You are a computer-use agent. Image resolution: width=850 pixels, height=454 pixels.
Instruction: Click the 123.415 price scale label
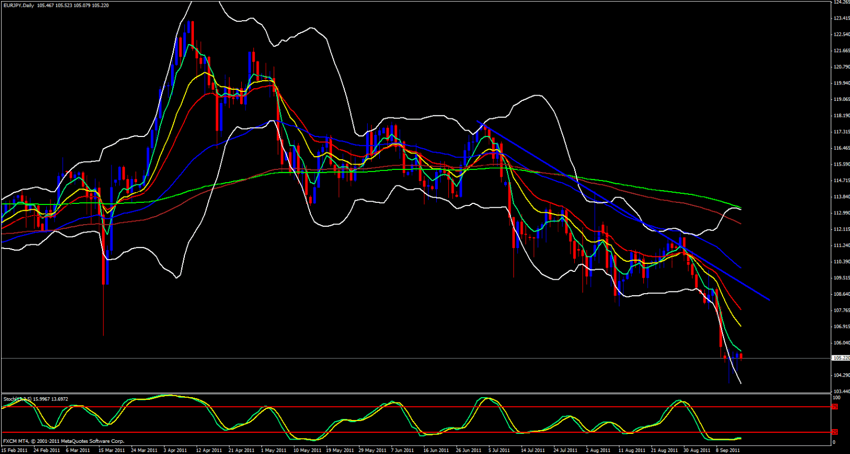click(x=841, y=18)
